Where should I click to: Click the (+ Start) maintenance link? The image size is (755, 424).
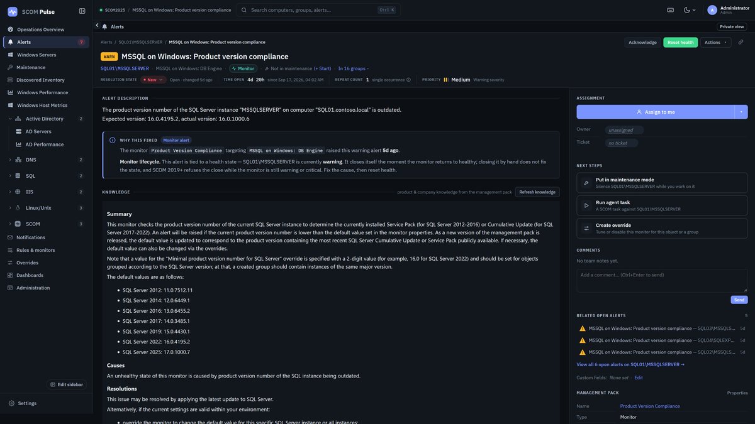(x=322, y=68)
